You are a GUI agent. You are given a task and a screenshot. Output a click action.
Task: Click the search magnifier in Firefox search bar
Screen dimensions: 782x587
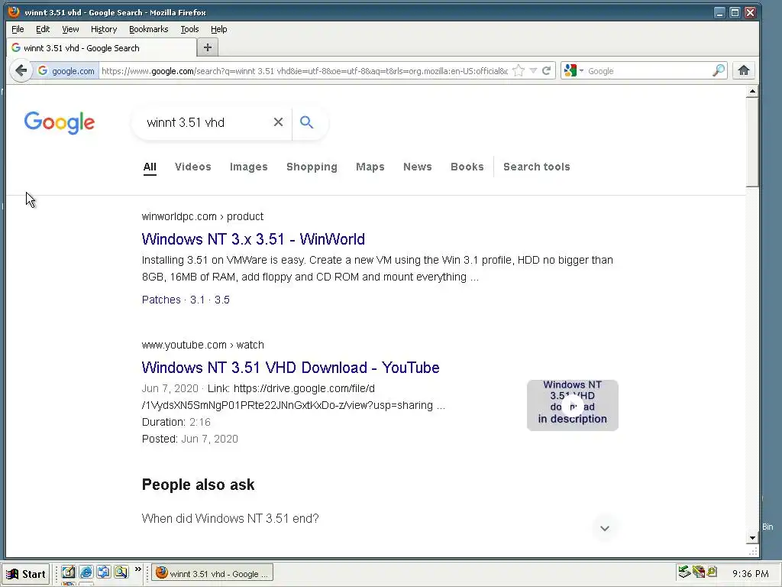[x=718, y=71]
